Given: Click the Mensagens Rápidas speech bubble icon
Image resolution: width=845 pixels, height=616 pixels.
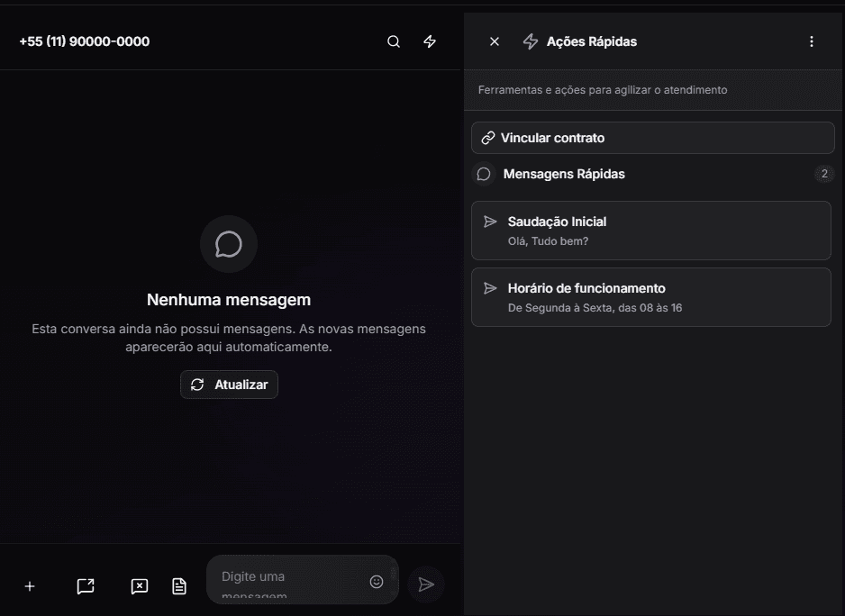Looking at the screenshot, I should 484,174.
